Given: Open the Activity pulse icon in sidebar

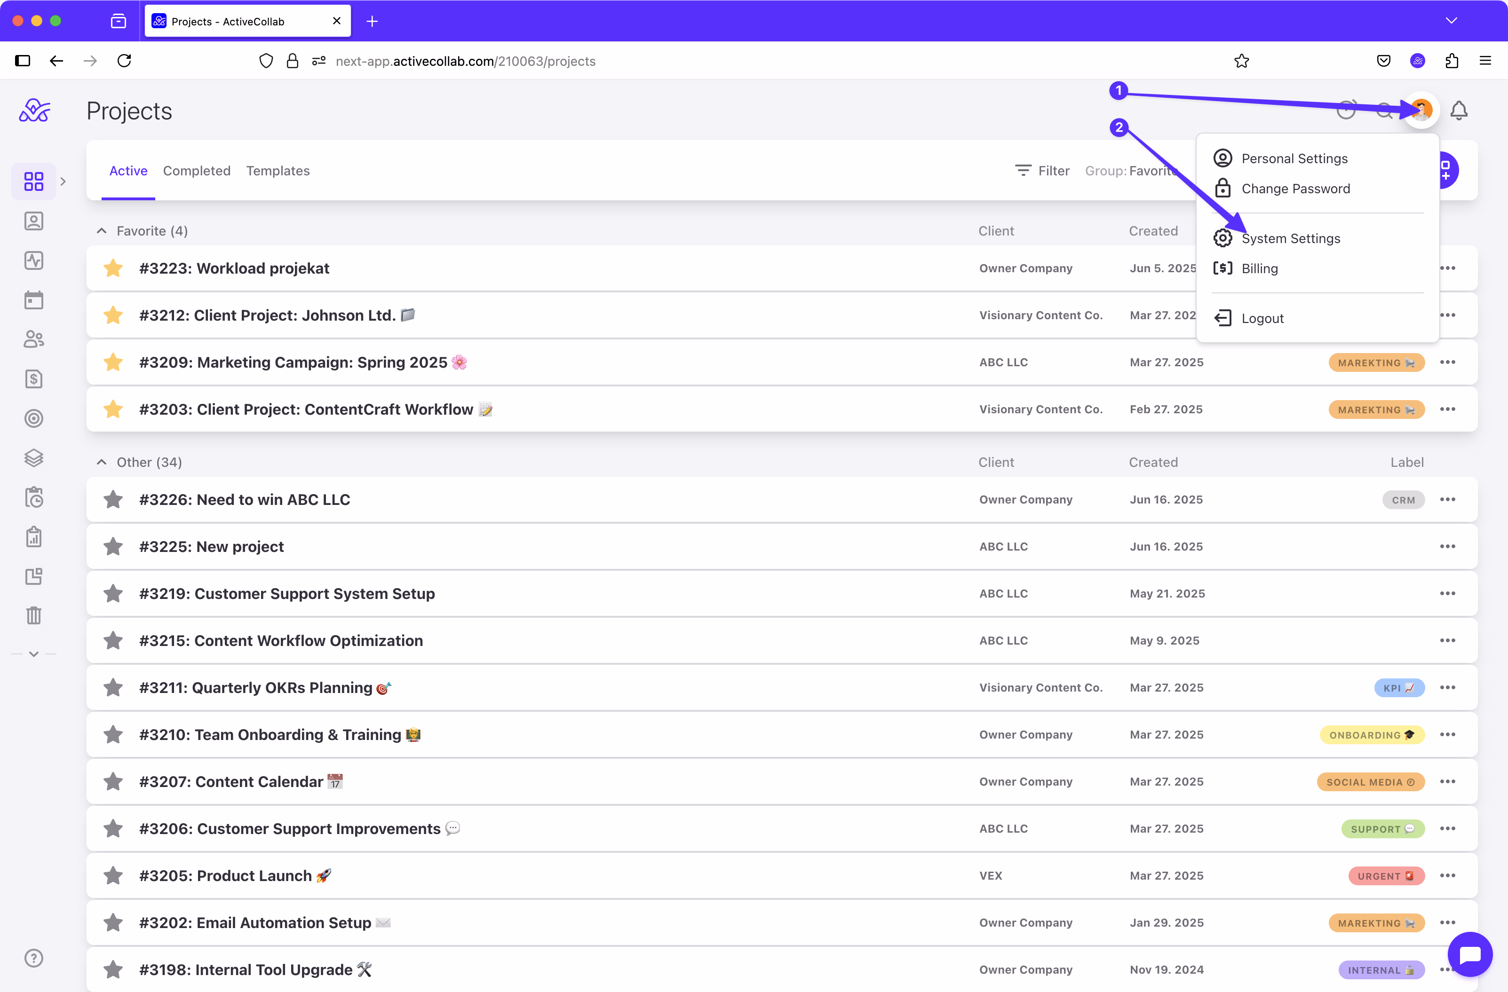Looking at the screenshot, I should (33, 260).
